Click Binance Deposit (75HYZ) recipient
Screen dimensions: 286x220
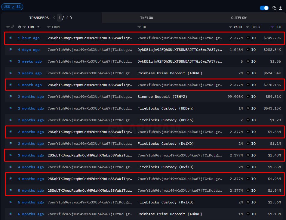pos(162,97)
